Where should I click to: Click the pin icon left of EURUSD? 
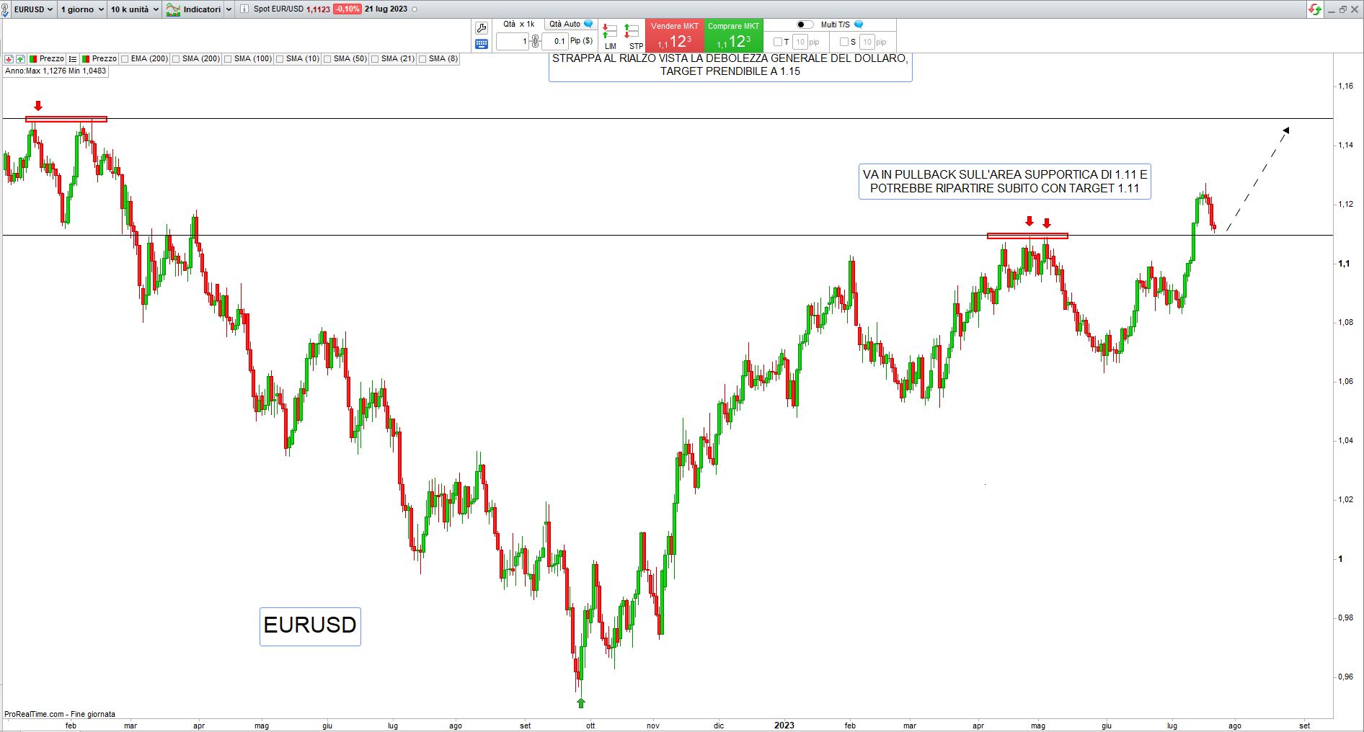tap(6, 9)
